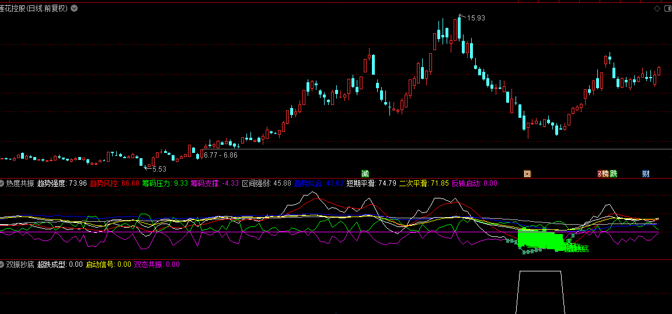Click the 5.53 low price annotation
Image resolution: width=672 pixels, height=314 pixels.
(159, 169)
